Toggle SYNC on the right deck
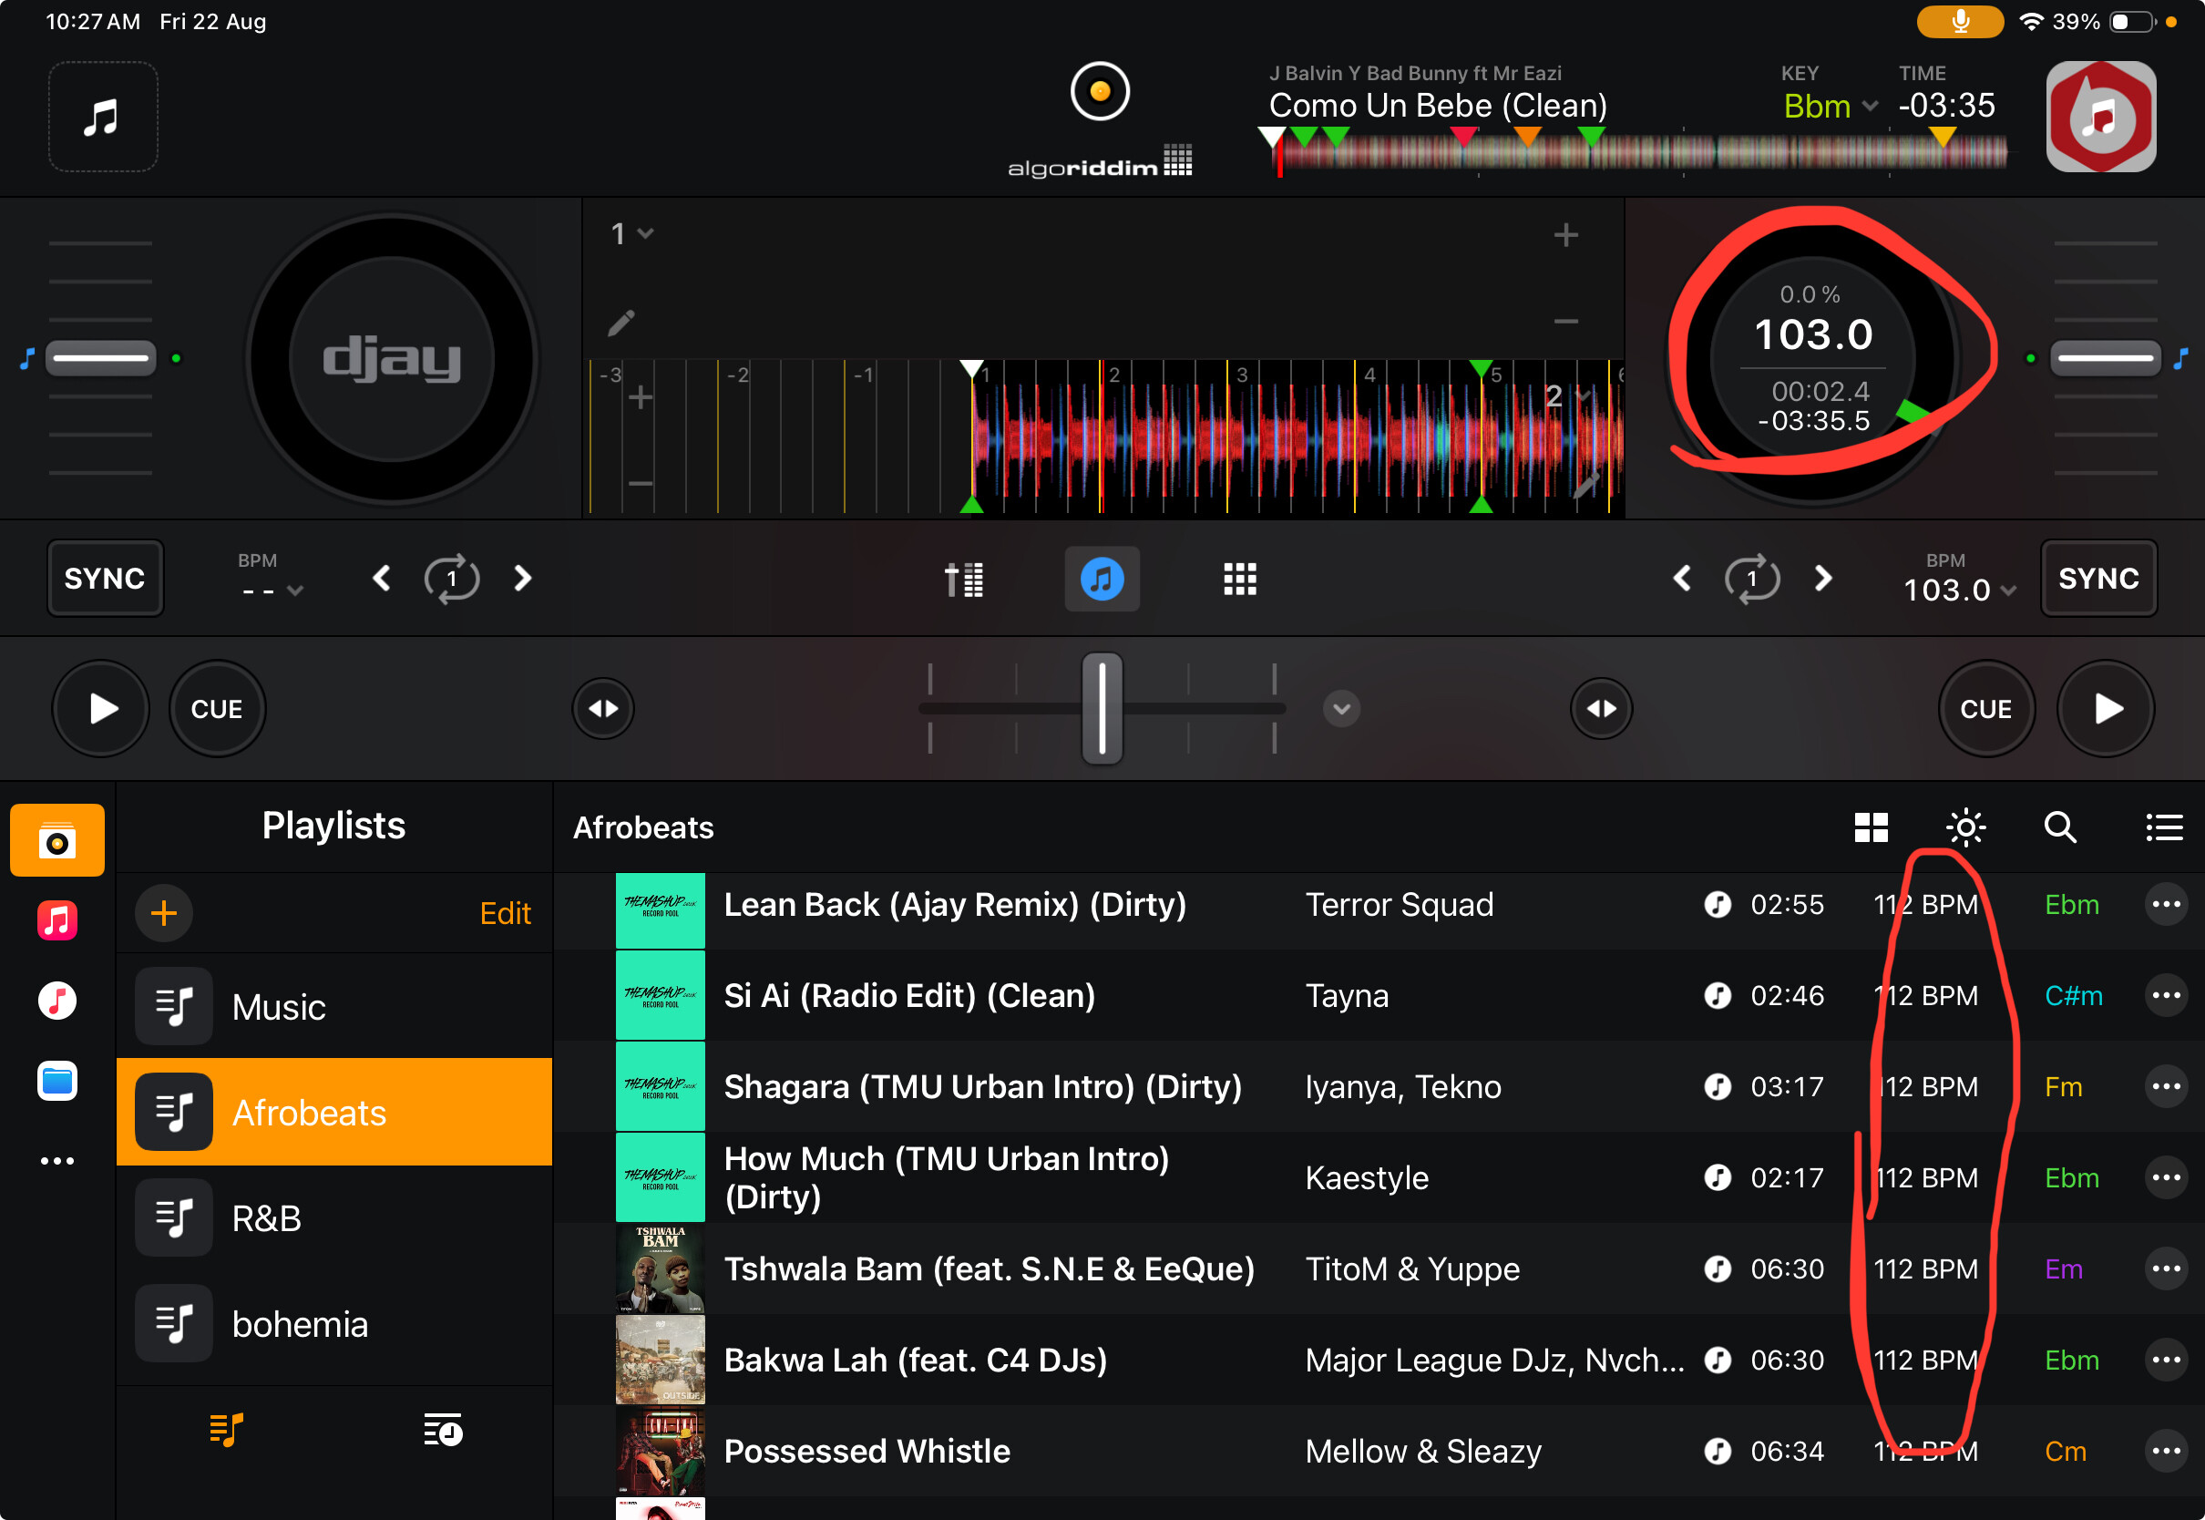 (2098, 578)
